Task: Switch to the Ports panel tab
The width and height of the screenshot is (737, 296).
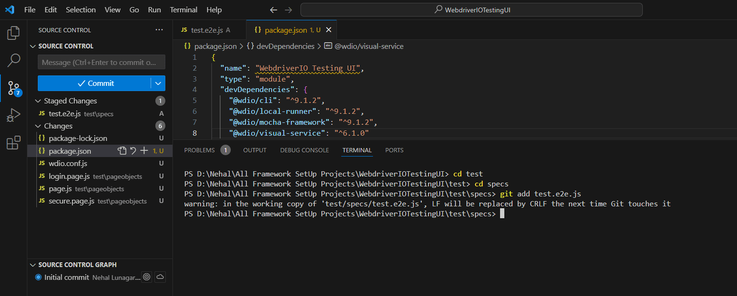Action: 394,150
